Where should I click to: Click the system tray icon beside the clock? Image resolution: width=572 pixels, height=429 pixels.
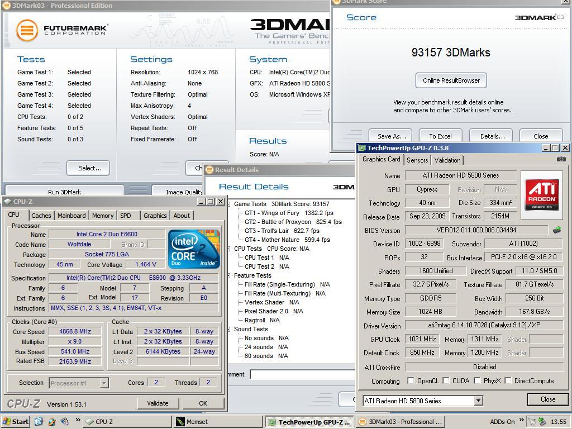pos(542,422)
